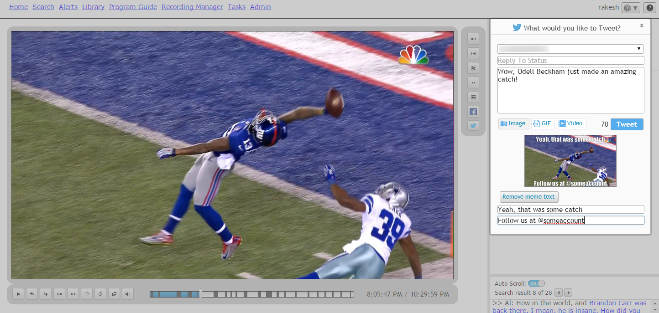Mute the video with speaker icon
Image resolution: width=659 pixels, height=313 pixels.
128,294
